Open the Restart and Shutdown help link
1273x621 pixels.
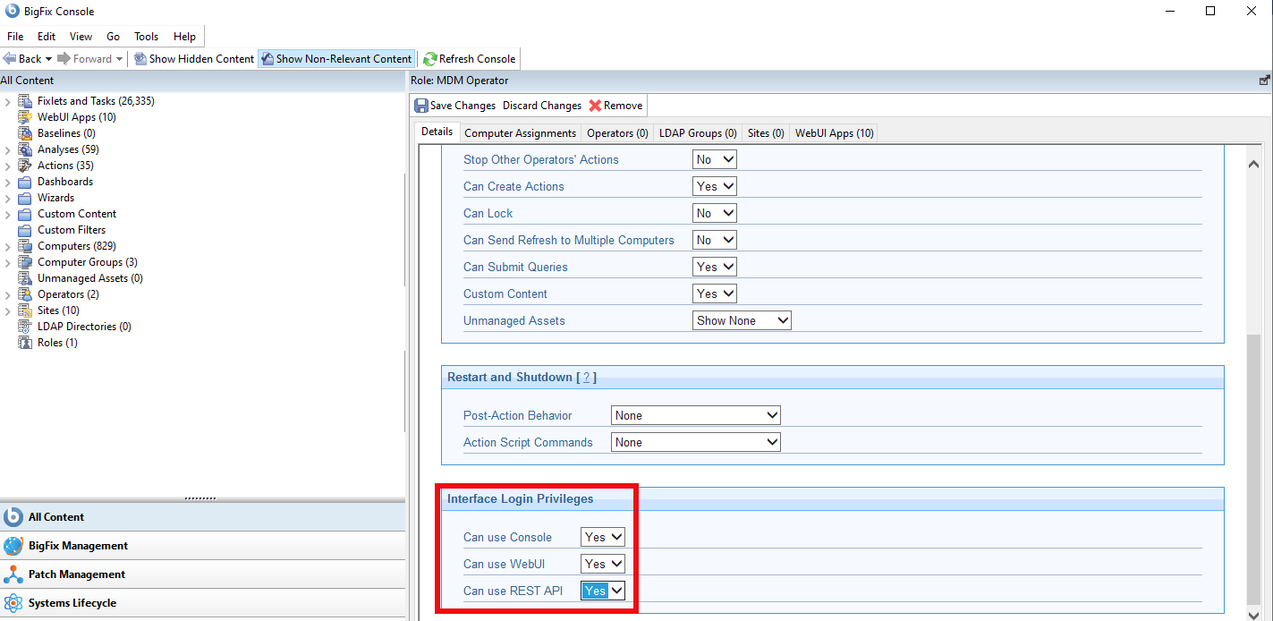point(586,377)
